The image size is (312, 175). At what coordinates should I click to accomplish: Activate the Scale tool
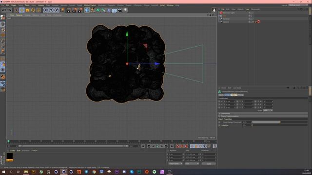tap(27, 10)
